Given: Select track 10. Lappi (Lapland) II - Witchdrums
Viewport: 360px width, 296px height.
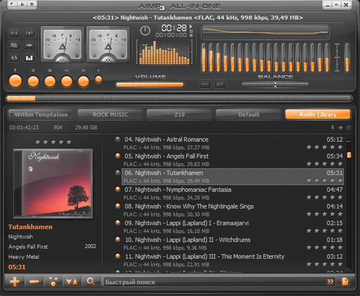Looking at the screenshot, I should coord(233,243).
